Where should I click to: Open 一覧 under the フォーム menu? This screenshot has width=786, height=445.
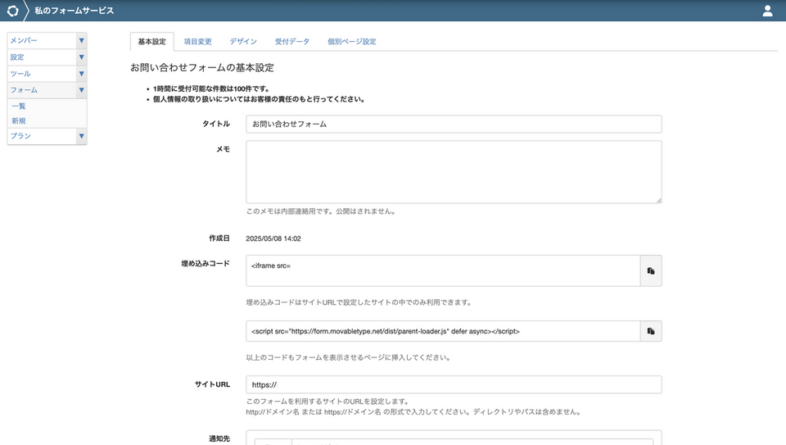tap(19, 107)
